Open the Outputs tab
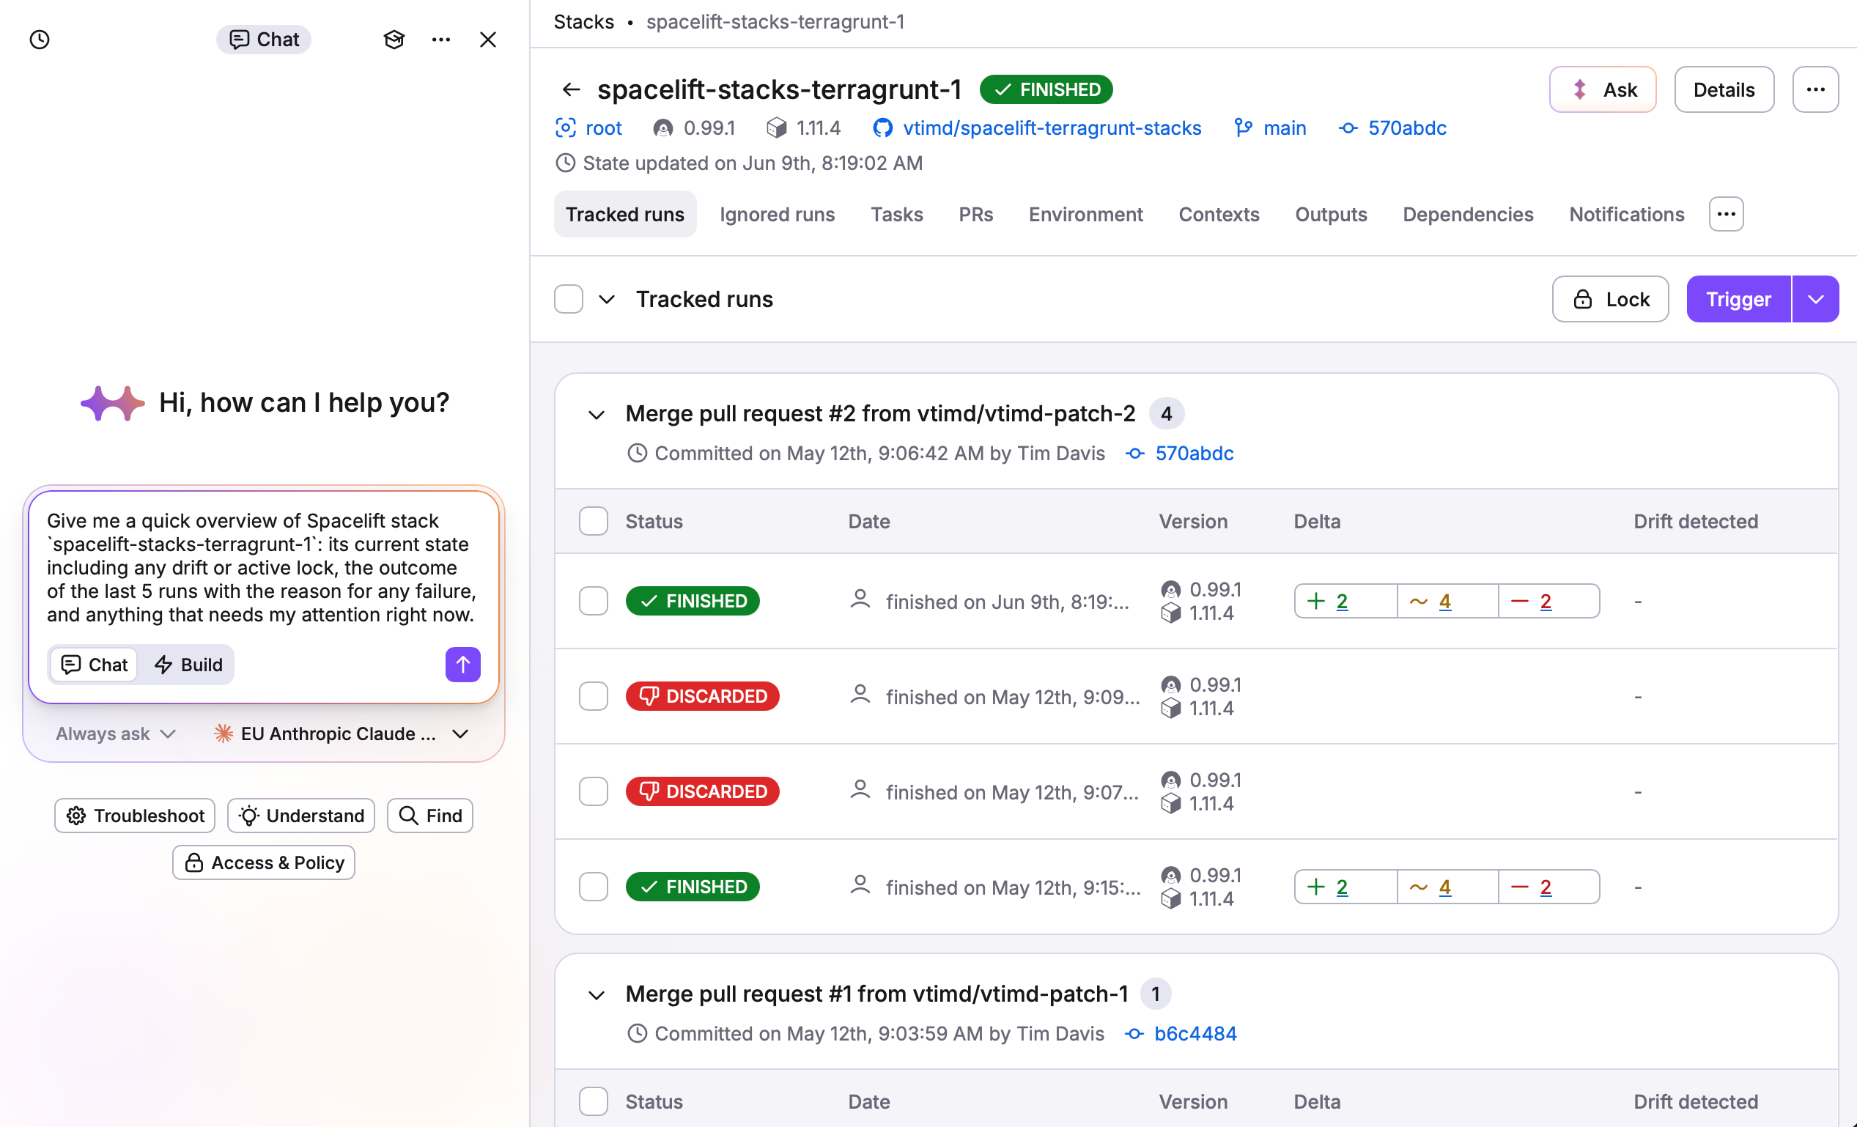The width and height of the screenshot is (1857, 1127). tap(1331, 215)
